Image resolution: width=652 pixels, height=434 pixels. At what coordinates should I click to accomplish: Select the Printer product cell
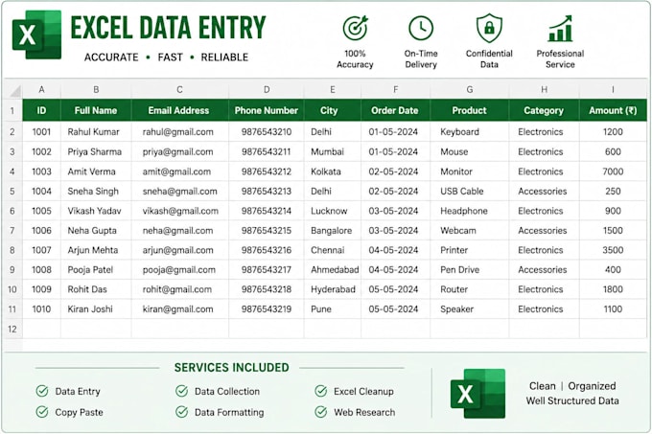(x=470, y=250)
